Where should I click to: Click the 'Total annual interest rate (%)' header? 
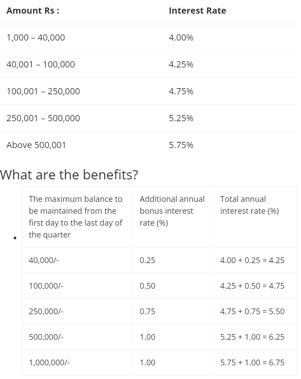point(250,205)
